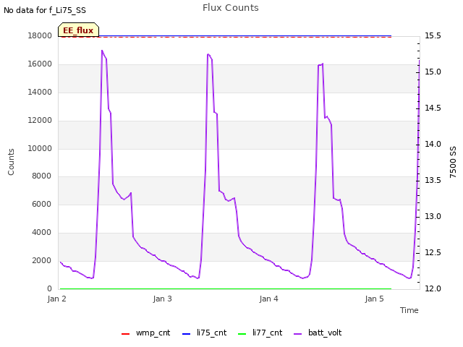Screen dimensions: 463x347
Task: Toggle the li75_cnt legend entry
Action: (204, 333)
